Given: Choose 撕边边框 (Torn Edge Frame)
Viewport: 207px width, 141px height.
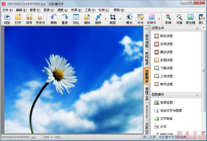Looking at the screenshot, I should point(163,52).
